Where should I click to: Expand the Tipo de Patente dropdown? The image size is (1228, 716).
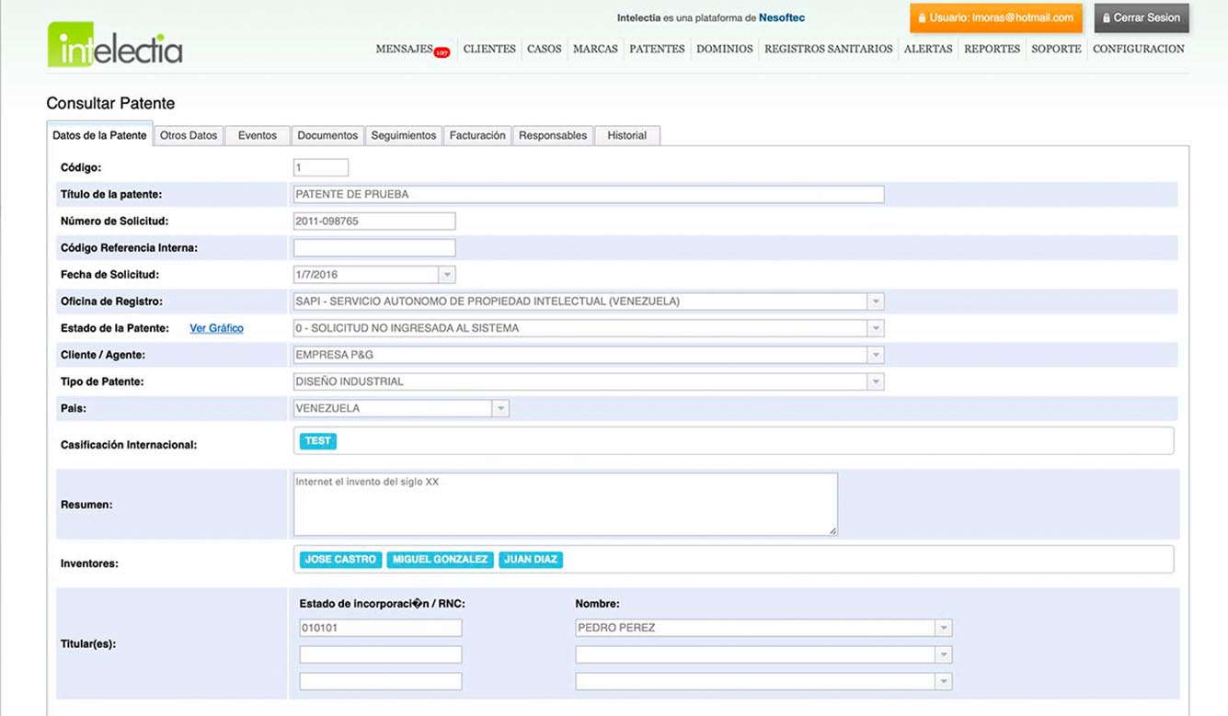pos(875,381)
